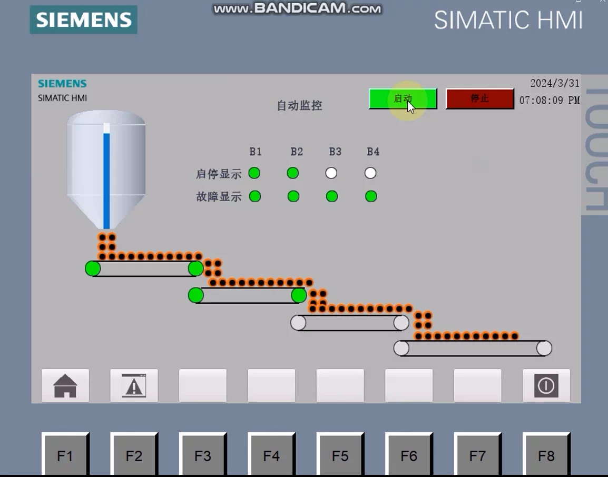Click the blank softkey above F7

(x=477, y=385)
